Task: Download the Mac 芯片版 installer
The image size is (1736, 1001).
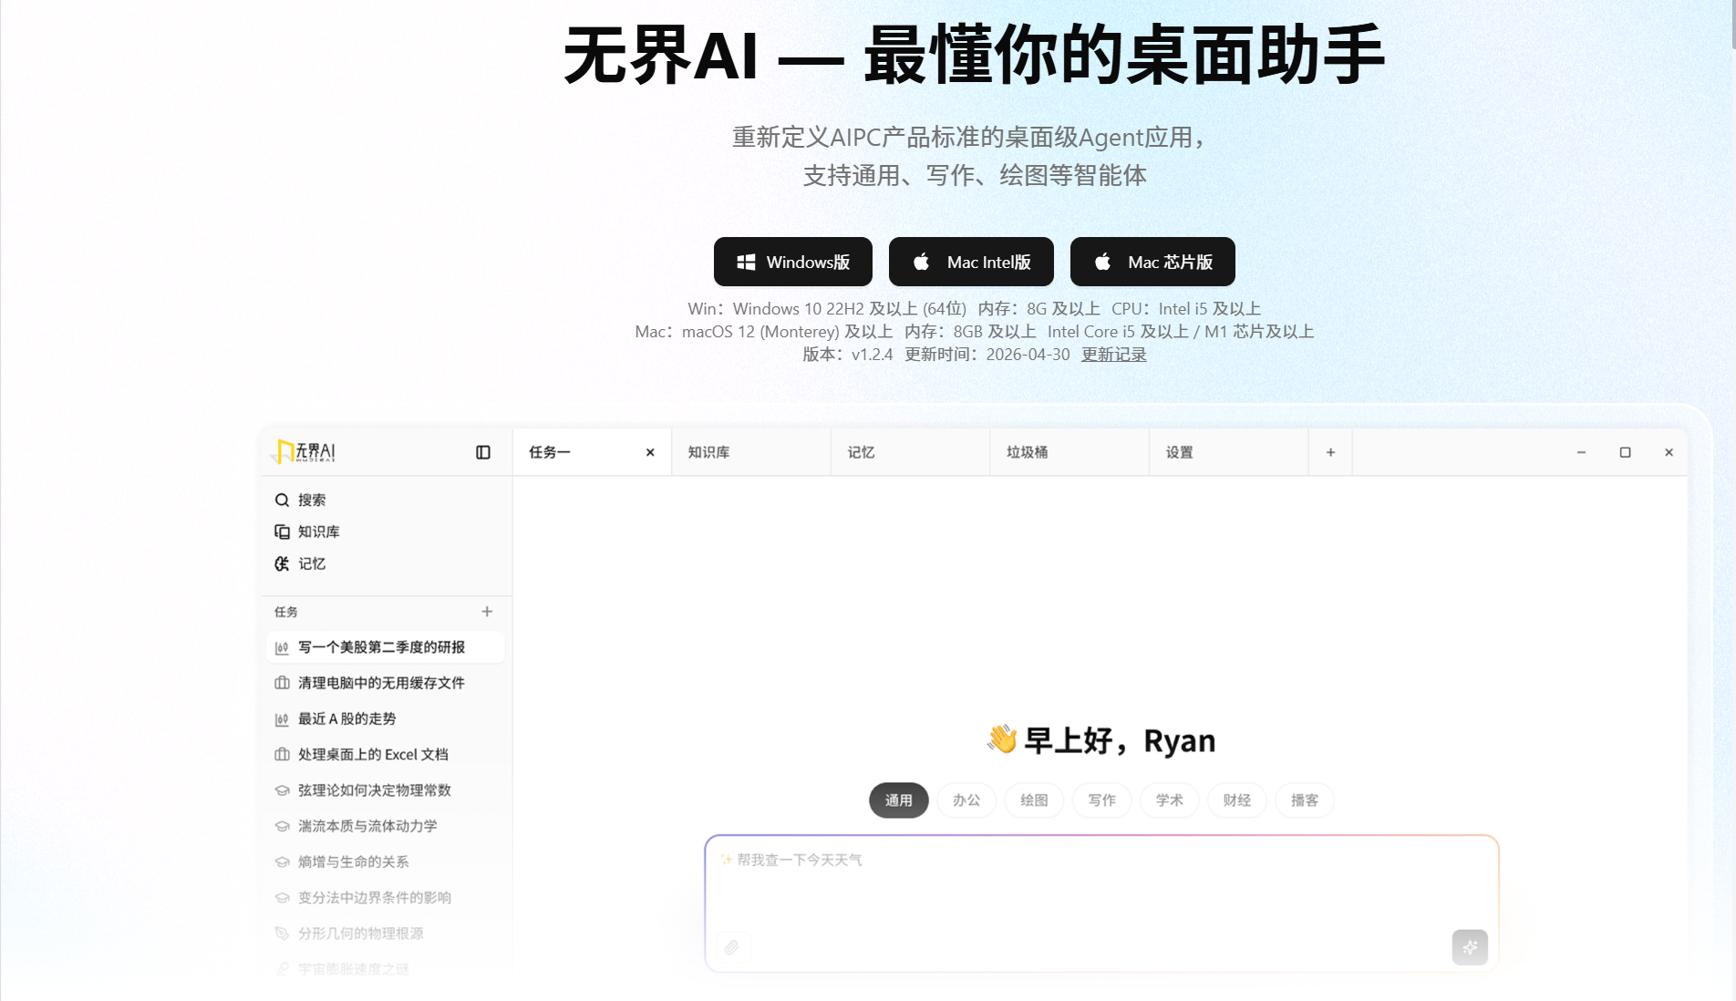Action: (x=1152, y=262)
